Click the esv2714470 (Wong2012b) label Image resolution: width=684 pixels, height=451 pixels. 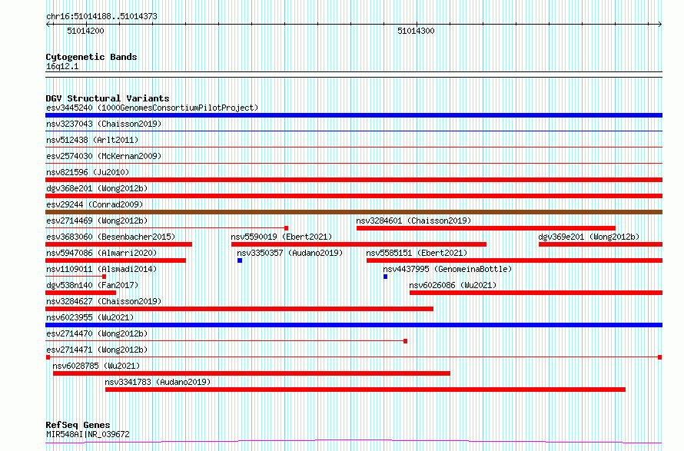point(97,333)
